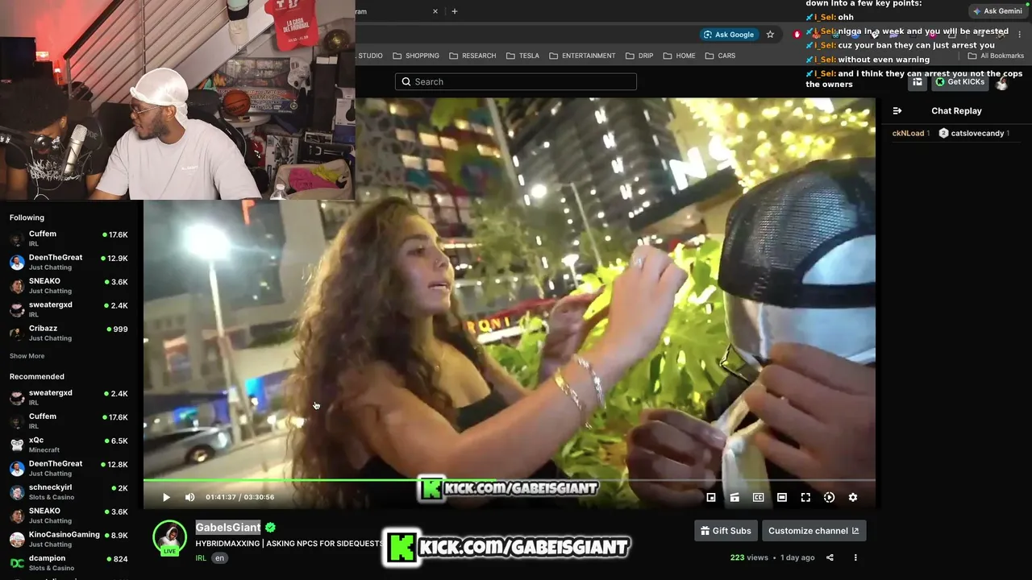
Task: Open dcampion in Recommended channels
Action: (x=69, y=562)
